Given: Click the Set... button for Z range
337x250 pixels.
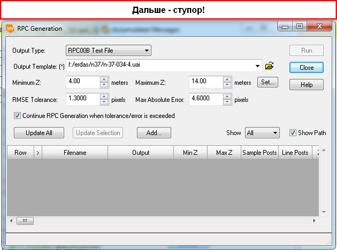Looking at the screenshot, I should [267, 82].
